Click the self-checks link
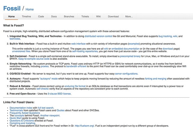Screen dimensions: 193x128 (x=43, y=89)
